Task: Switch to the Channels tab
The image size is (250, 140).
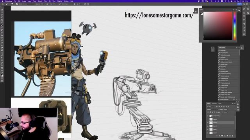Action: [214, 103]
